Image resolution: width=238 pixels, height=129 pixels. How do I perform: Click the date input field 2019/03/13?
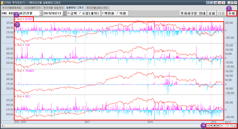pos(53,13)
